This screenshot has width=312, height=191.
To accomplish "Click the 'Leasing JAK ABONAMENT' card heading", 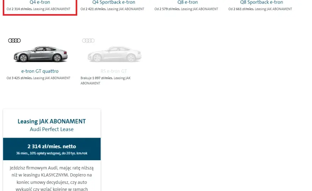I will click(x=52, y=121).
